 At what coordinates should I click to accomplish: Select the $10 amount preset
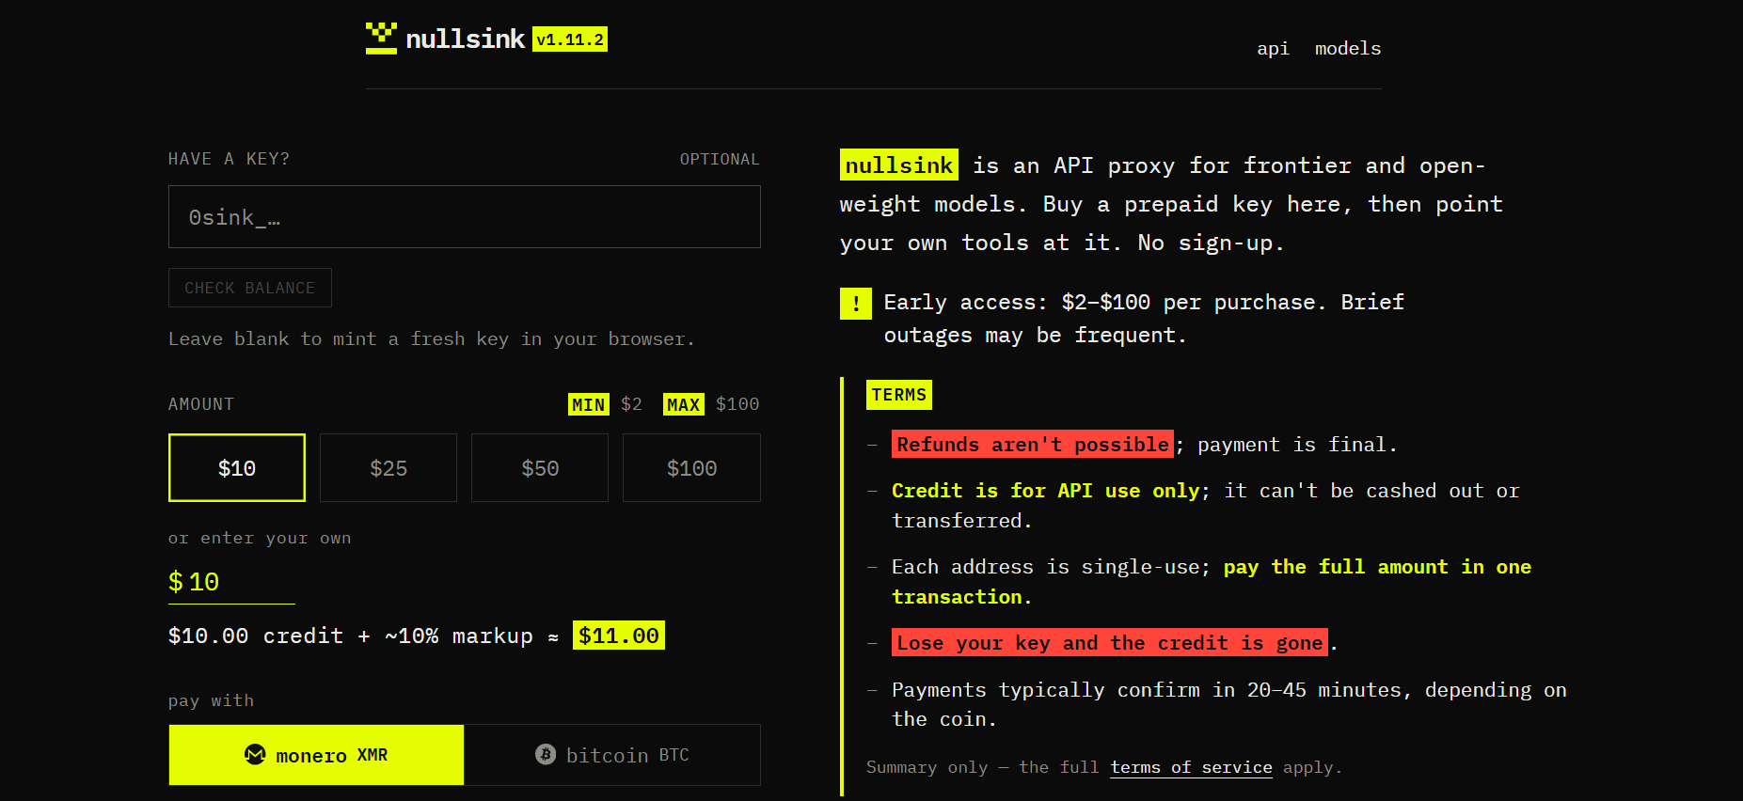(237, 468)
